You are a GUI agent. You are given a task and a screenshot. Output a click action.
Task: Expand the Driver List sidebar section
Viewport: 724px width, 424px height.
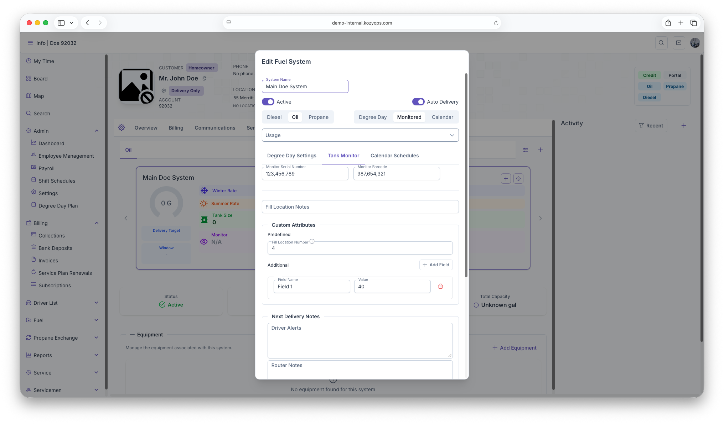coord(97,303)
